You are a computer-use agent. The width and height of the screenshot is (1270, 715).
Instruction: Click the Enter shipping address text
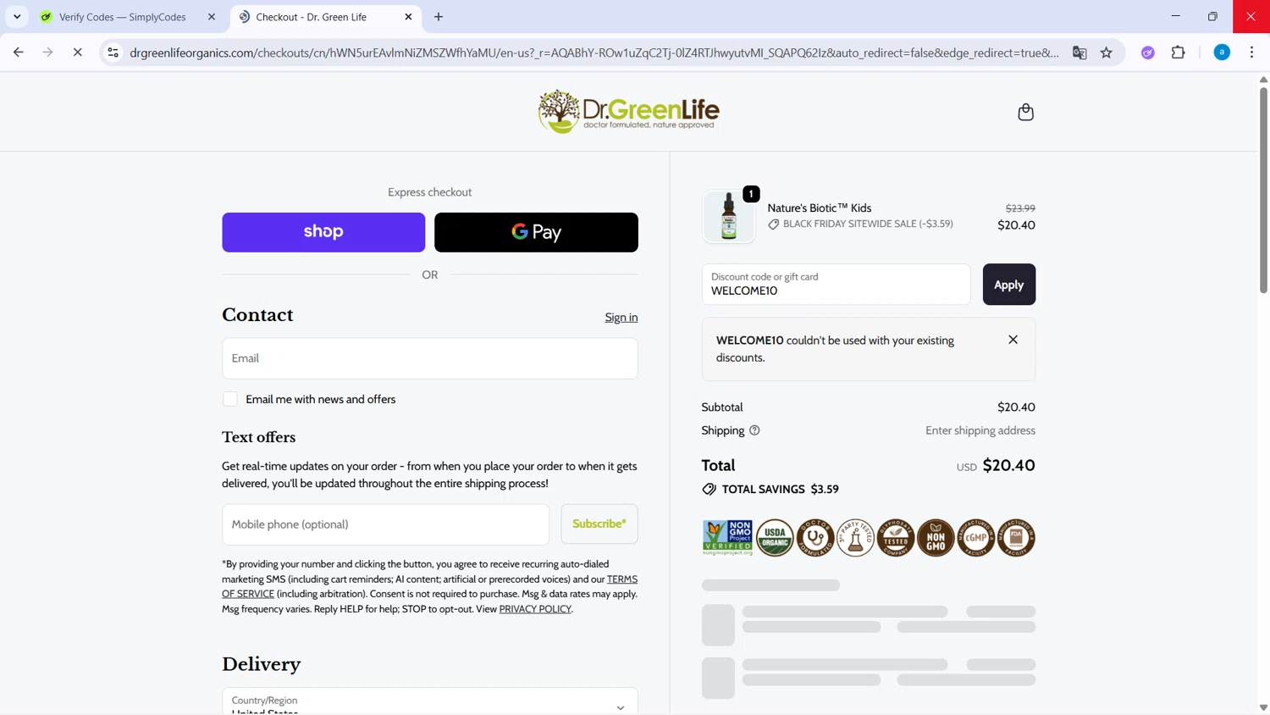(x=980, y=430)
